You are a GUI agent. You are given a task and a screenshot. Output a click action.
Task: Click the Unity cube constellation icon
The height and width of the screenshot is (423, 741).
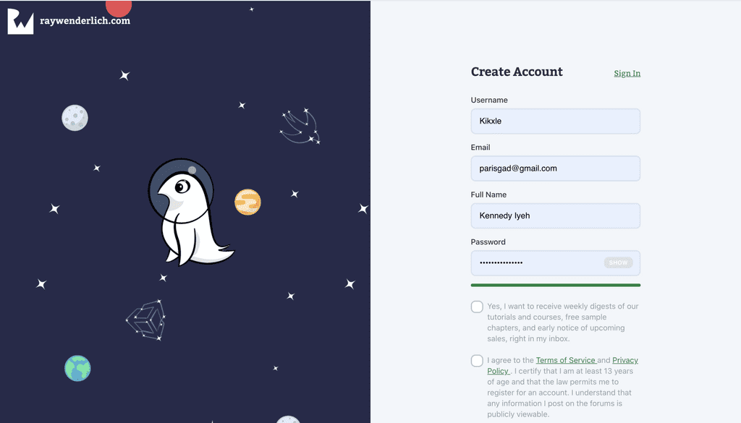[x=147, y=320]
